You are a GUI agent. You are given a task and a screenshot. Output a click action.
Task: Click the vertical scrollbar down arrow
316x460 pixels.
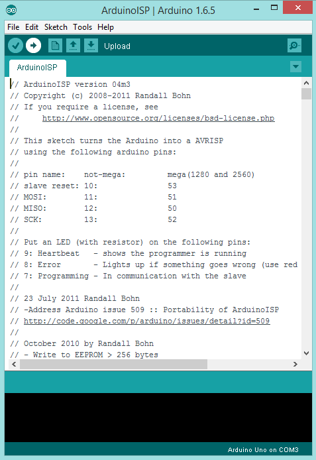(x=306, y=353)
